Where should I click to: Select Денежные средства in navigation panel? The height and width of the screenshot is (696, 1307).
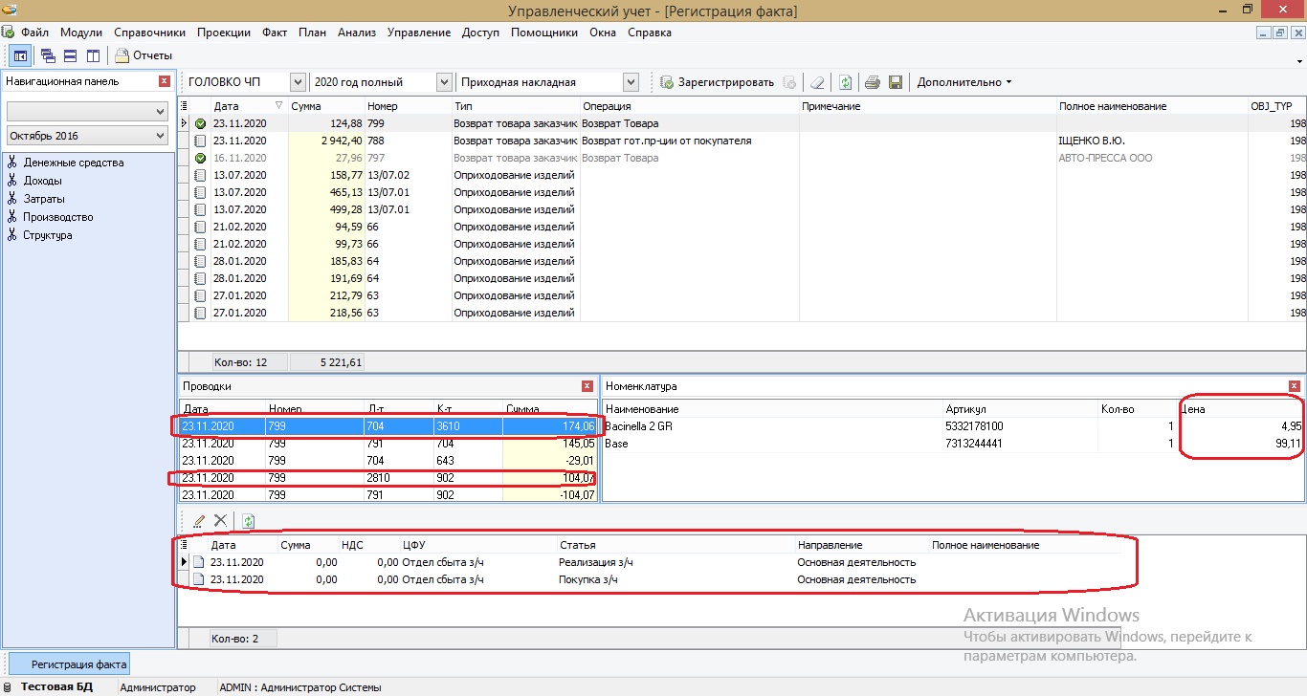73,163
